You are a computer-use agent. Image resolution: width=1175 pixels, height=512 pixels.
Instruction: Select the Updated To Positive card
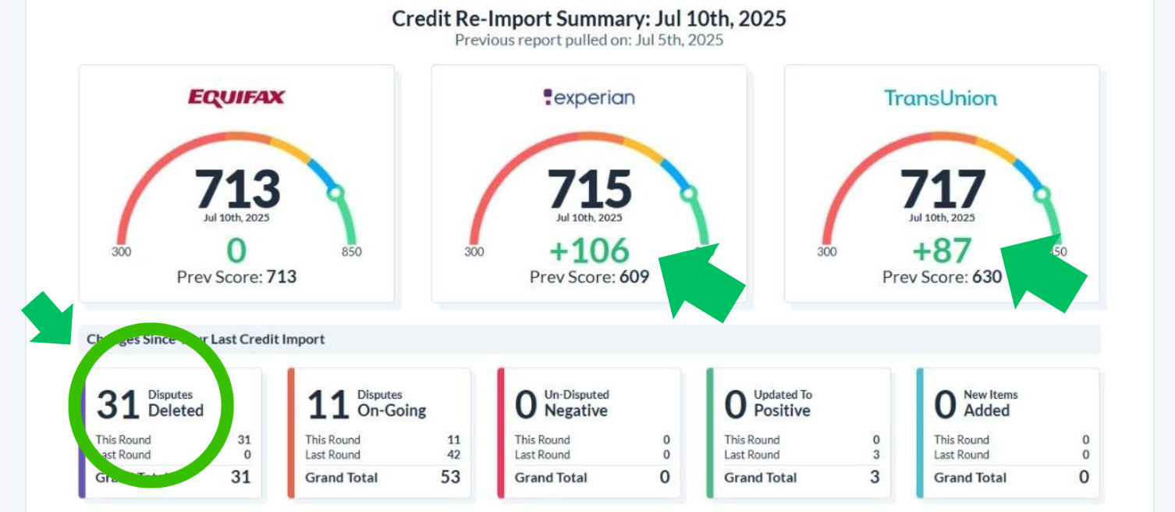(800, 433)
